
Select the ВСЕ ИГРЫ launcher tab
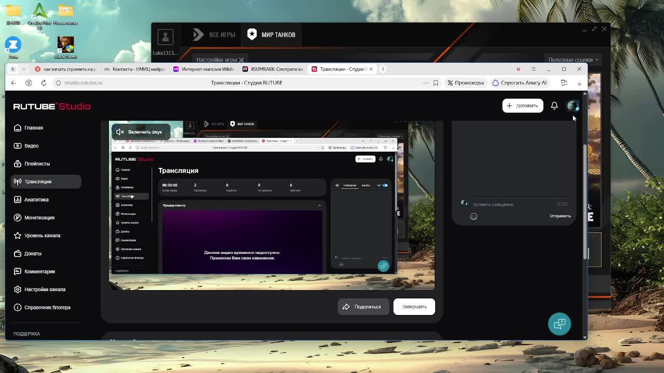[x=214, y=35]
